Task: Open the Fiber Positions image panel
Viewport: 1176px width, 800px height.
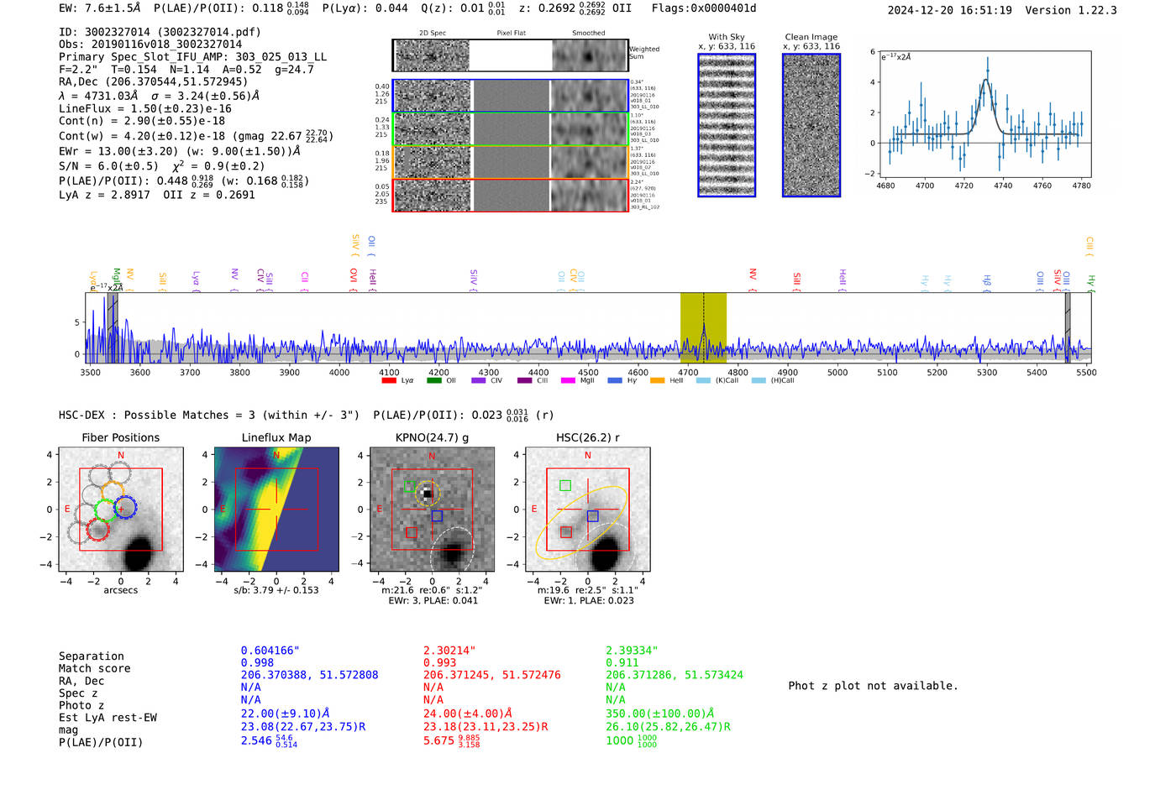Action: 121,509
